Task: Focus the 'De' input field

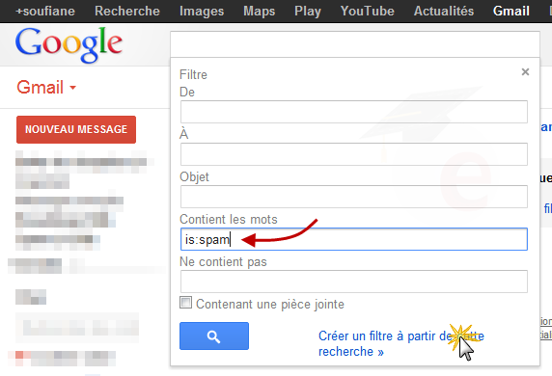Action: coord(354,112)
